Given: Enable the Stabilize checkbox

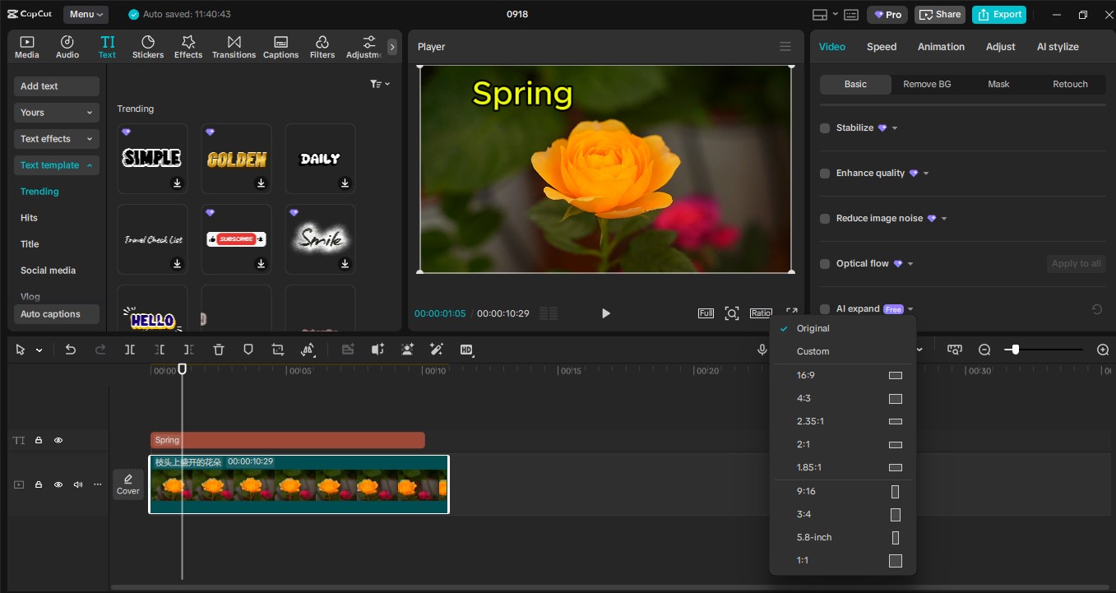Looking at the screenshot, I should [x=824, y=128].
